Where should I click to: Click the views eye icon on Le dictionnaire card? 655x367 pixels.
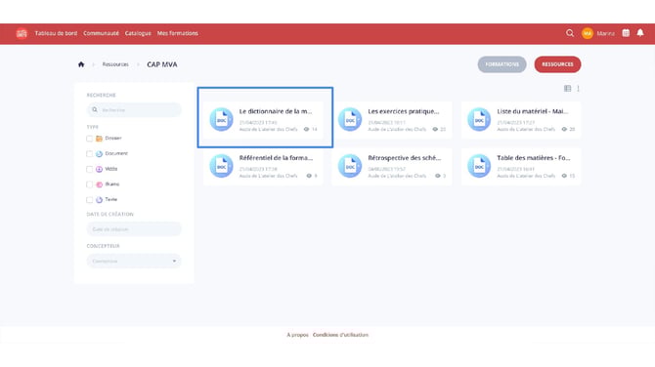pyautogui.click(x=307, y=129)
